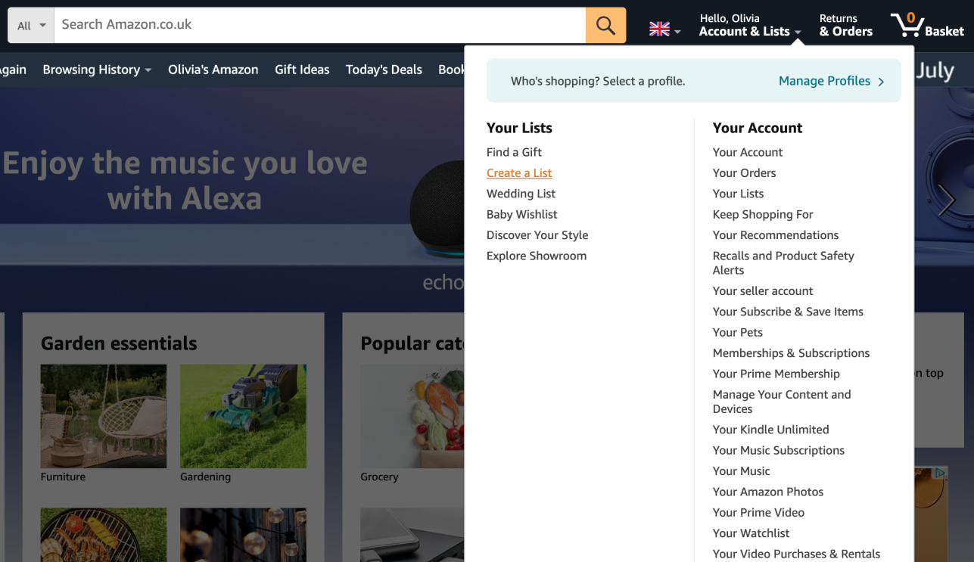974x562 pixels.
Task: Click the Grocery category thumbnail
Action: pos(412,416)
